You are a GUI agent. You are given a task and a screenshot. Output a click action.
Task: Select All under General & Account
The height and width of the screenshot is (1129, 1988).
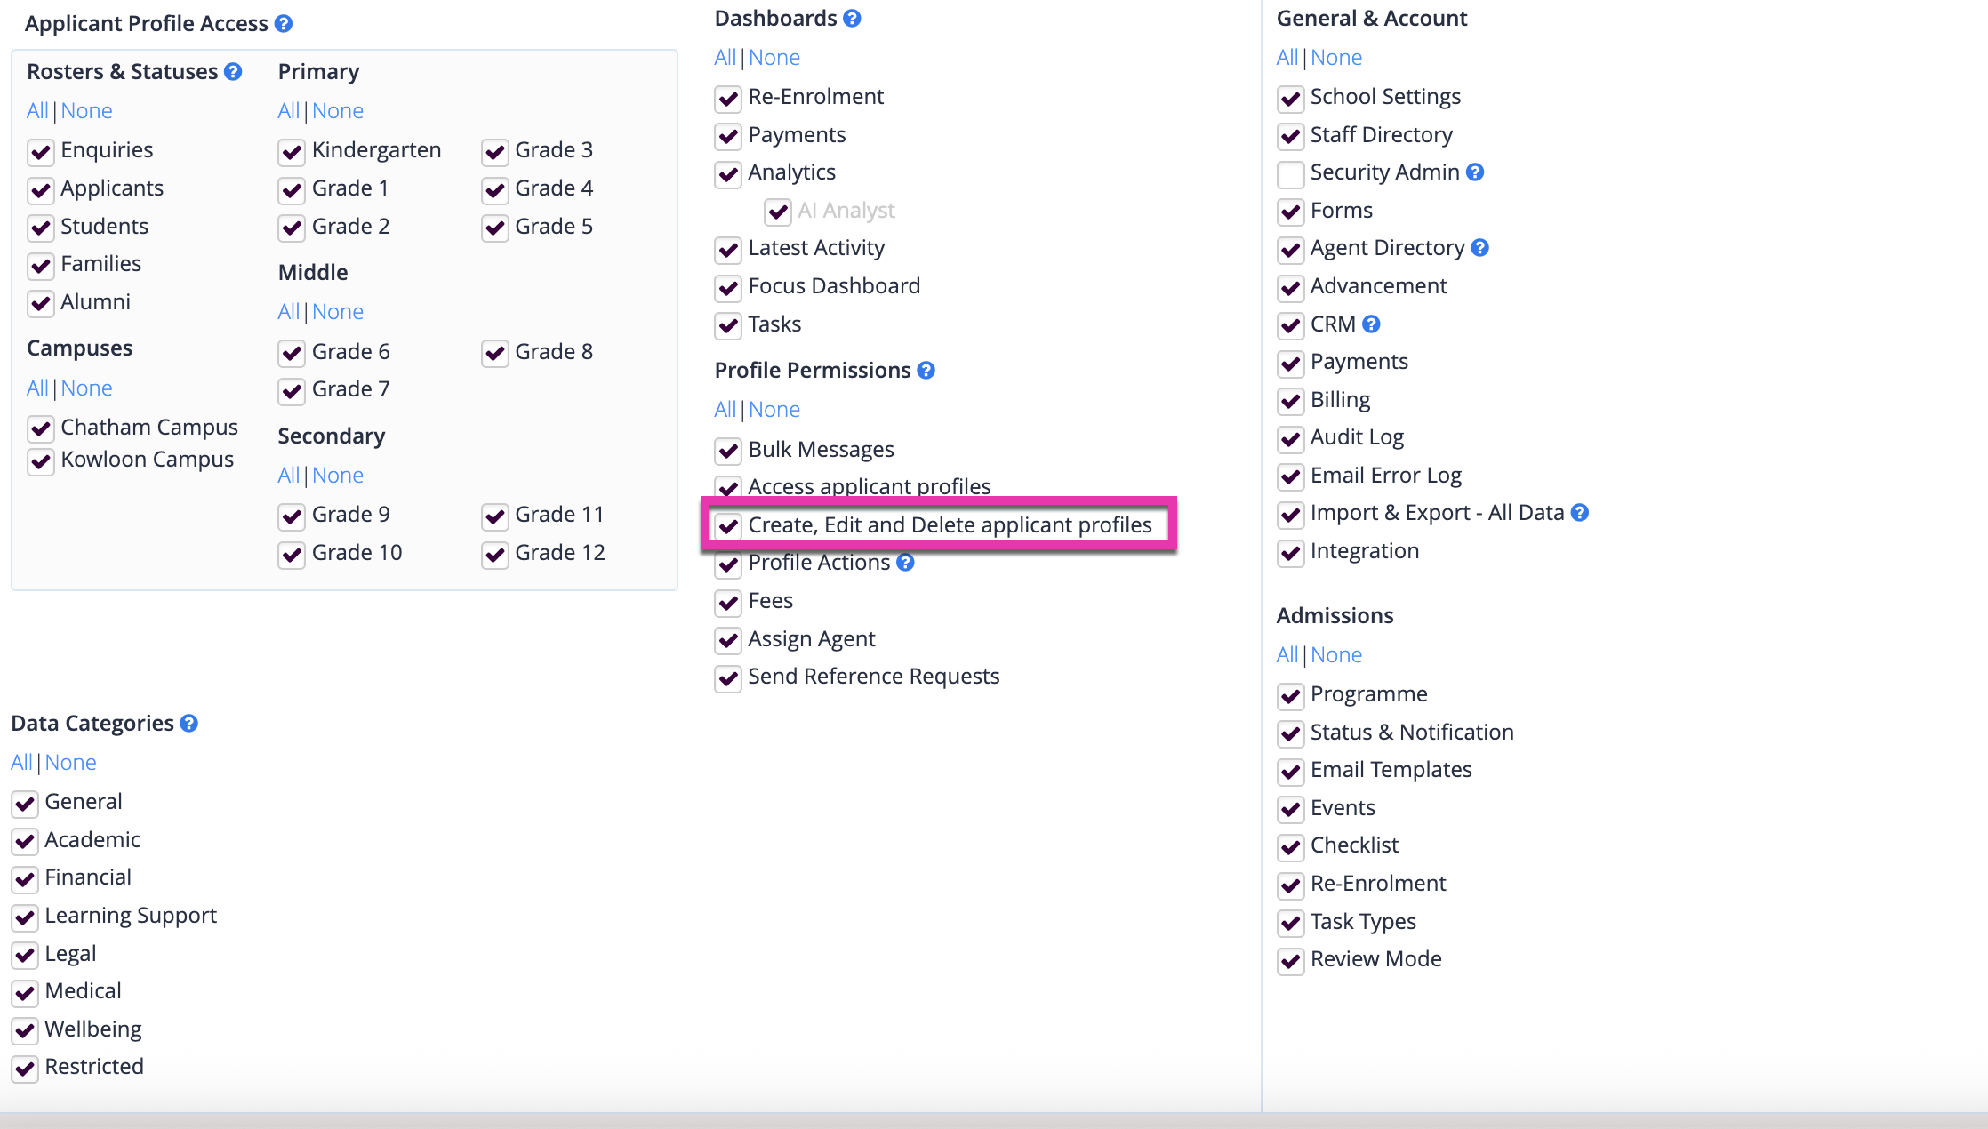click(1287, 58)
